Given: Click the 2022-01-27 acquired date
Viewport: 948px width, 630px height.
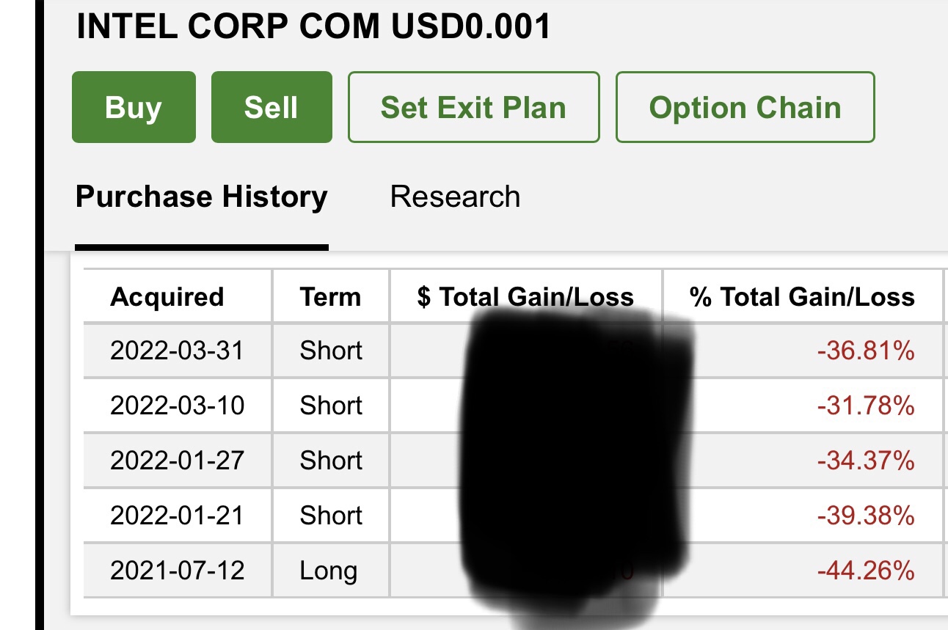Looking at the screenshot, I should (x=177, y=461).
